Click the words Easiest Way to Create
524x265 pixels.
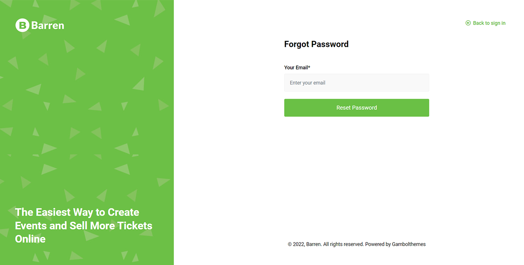[87, 212]
